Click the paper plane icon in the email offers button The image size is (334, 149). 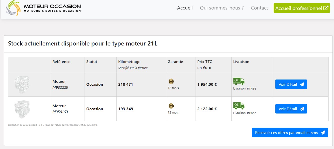pos(323,133)
